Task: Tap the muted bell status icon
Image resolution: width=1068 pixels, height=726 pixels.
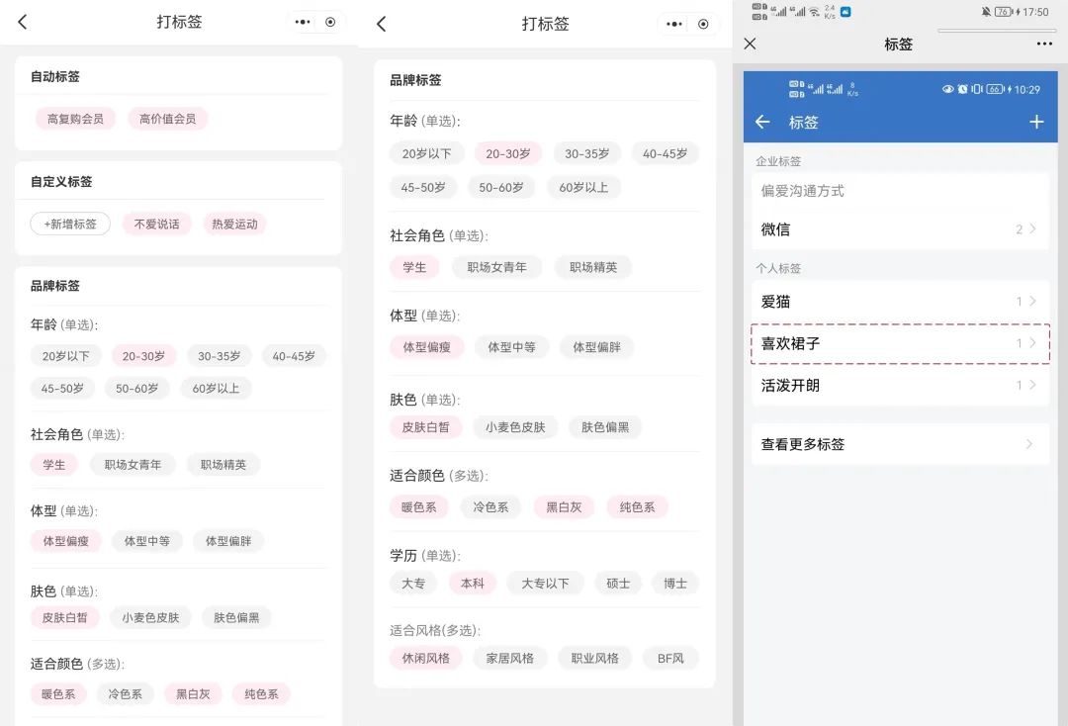Action: pos(986,12)
